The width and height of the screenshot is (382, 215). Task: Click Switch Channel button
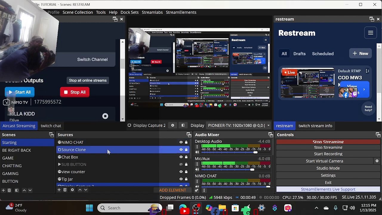(x=92, y=59)
